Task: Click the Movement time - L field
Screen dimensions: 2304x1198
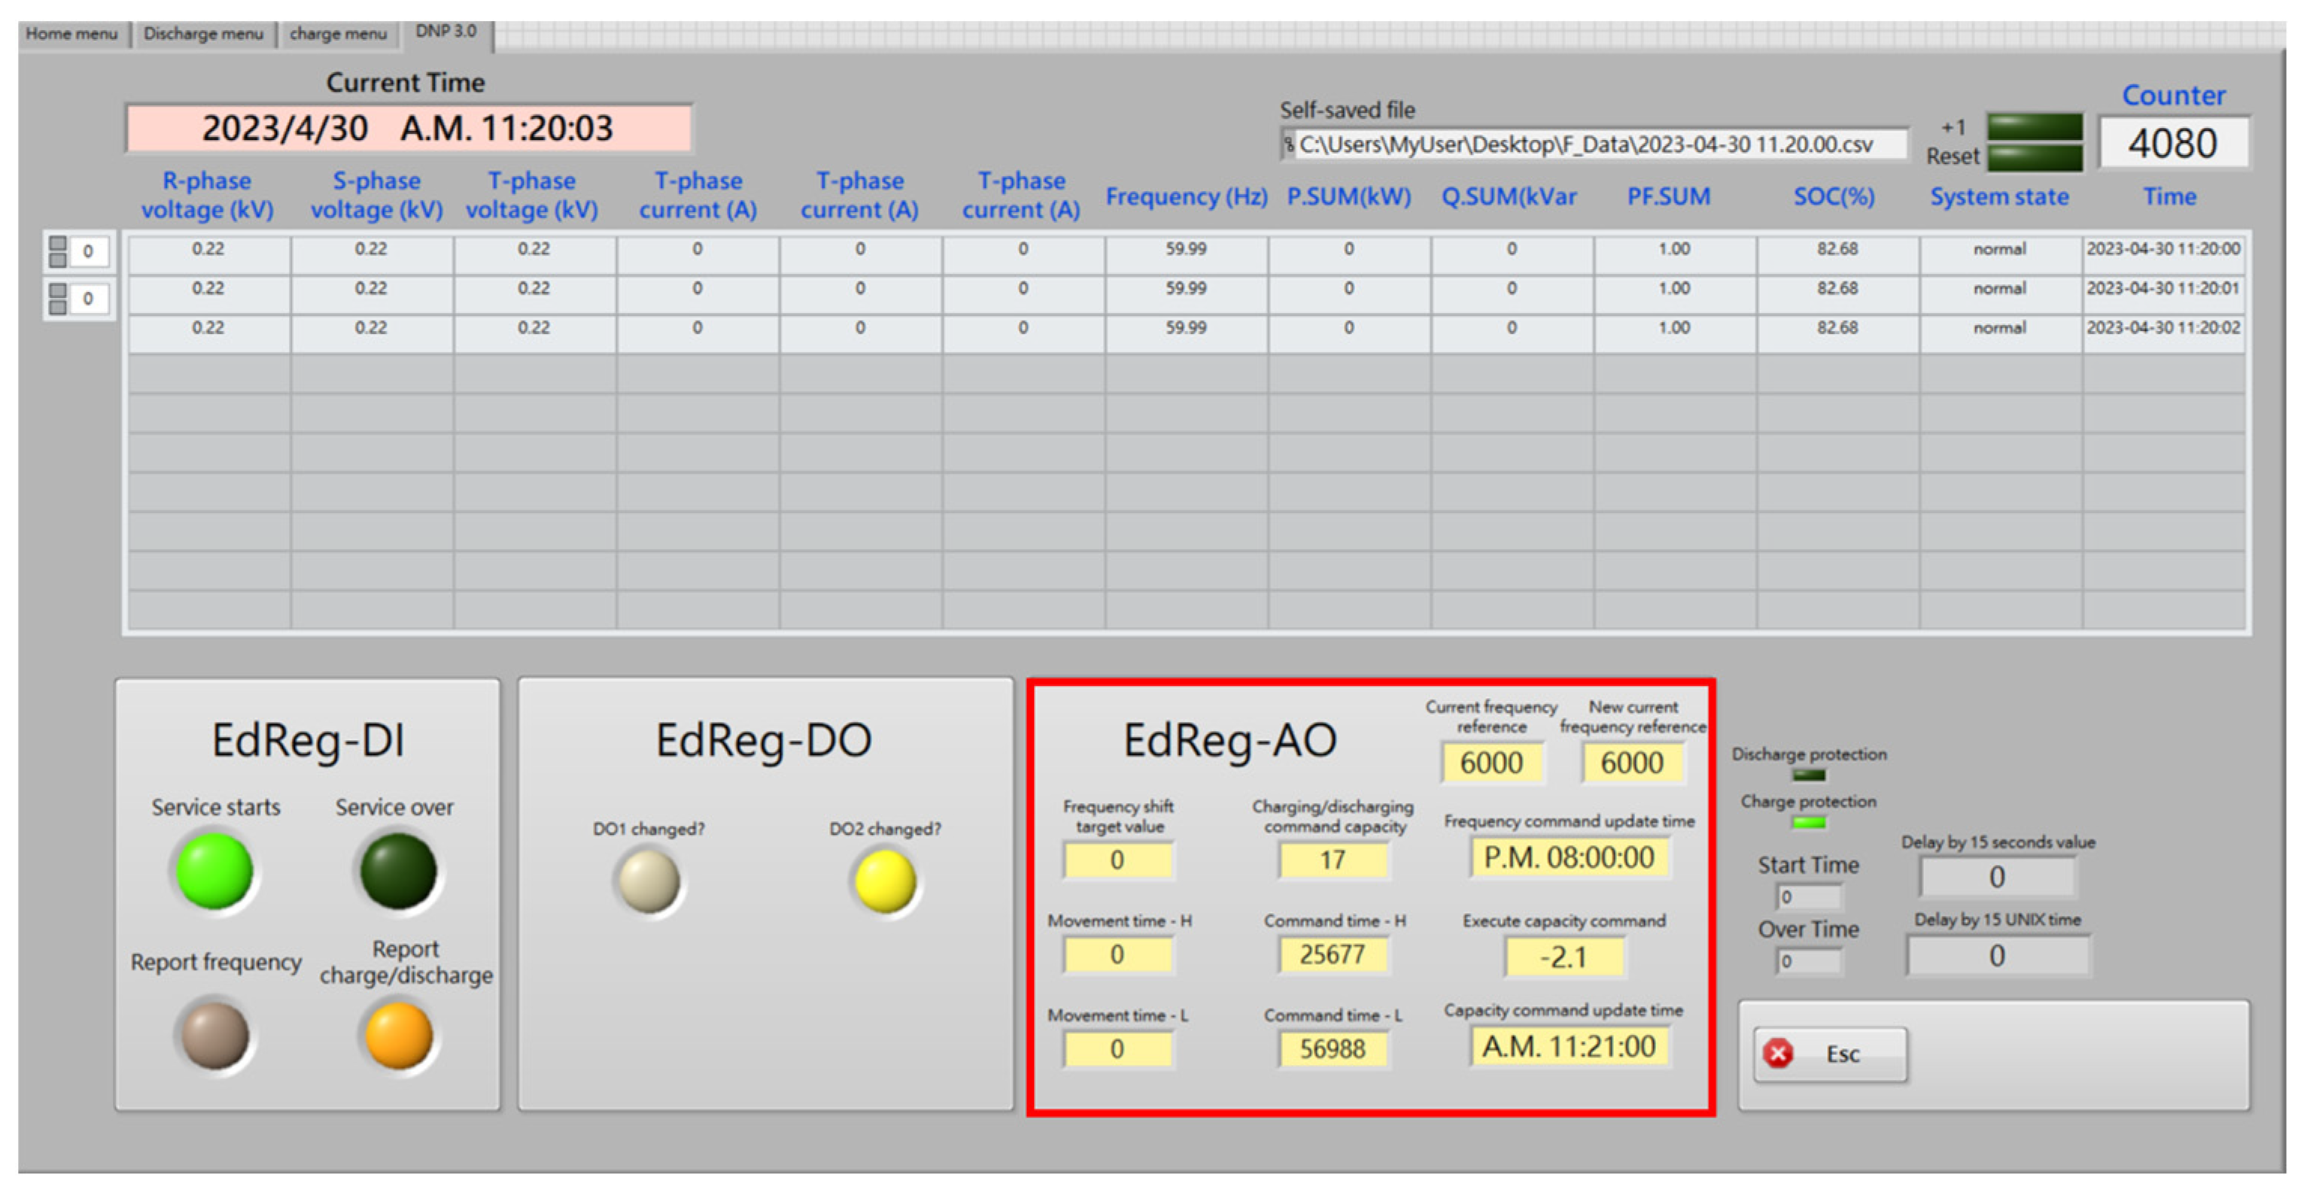Action: tap(1117, 1050)
